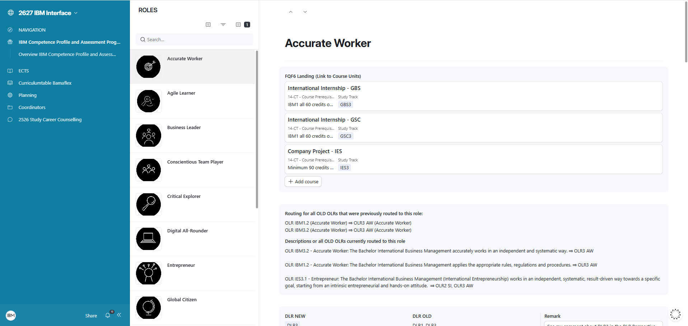Click the dotted circle assistant icon
The image size is (688, 326).
point(675,314)
